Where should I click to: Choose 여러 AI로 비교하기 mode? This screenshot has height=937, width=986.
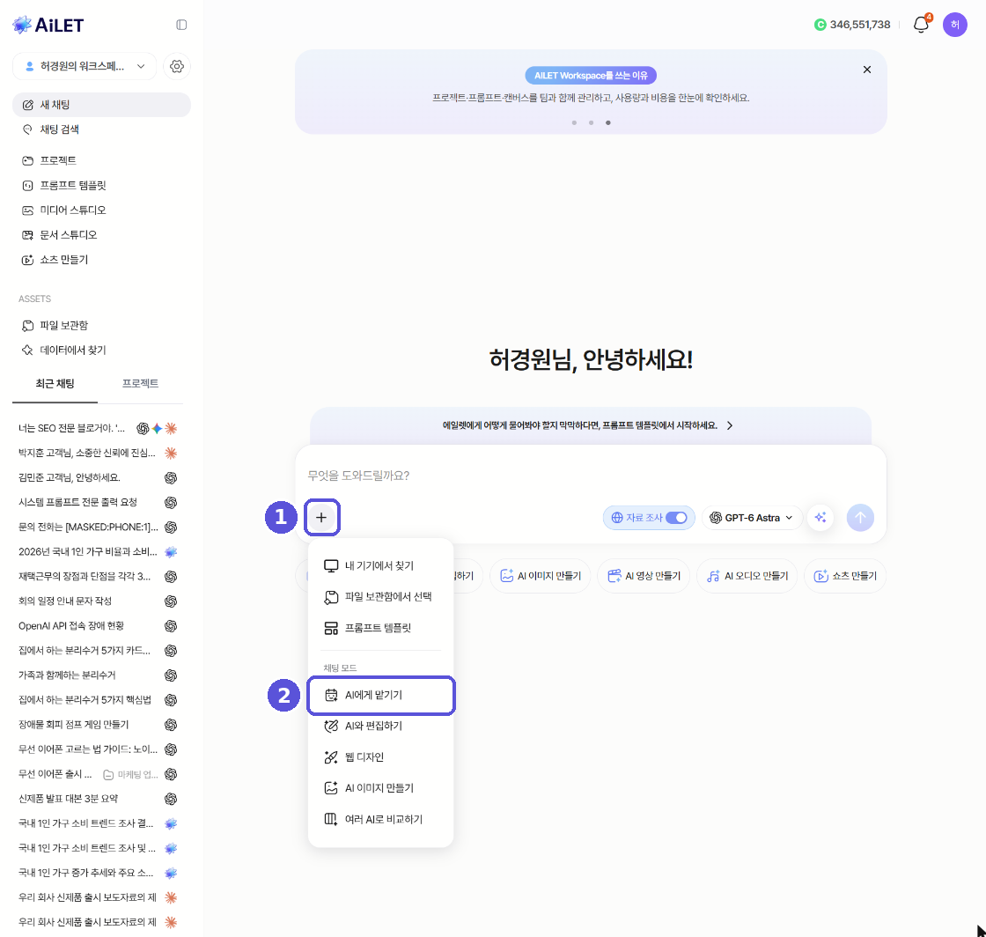380,820
